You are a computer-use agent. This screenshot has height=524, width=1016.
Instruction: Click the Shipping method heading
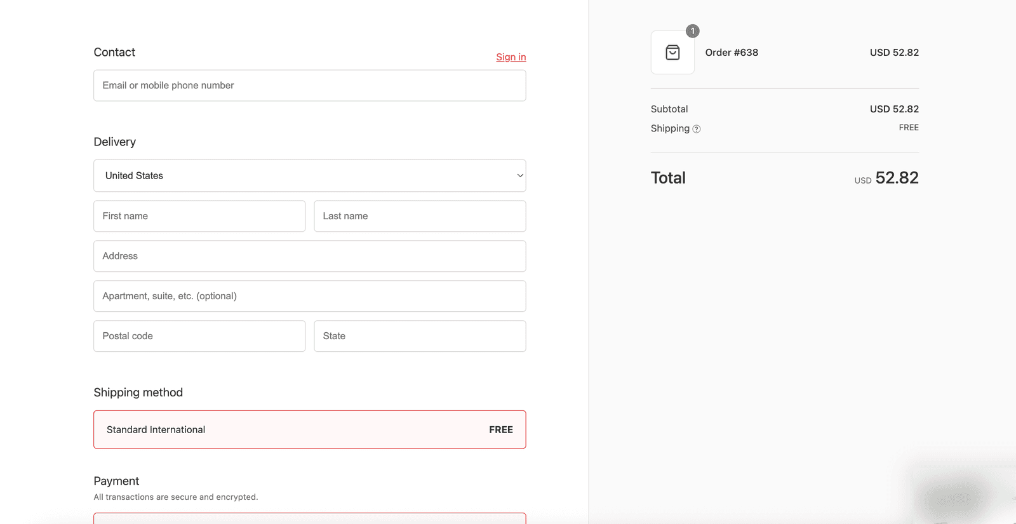138,393
